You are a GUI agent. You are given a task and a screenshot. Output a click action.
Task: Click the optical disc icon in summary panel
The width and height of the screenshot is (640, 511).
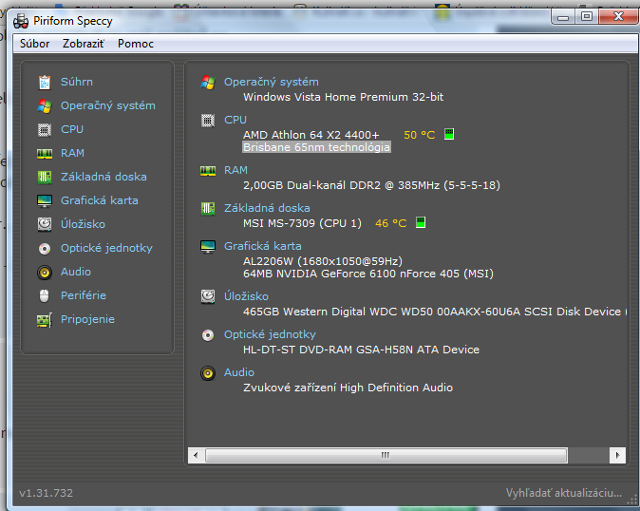[208, 335]
